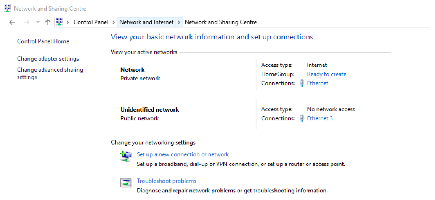Click Set up a new connection or network

[183, 154]
